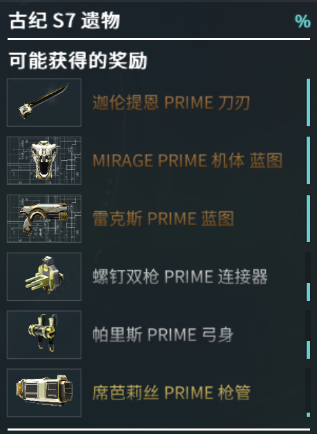Click the rarity bar beside 迦伦提恩 PRIME 刀刃
The width and height of the screenshot is (317, 434).
point(309,102)
